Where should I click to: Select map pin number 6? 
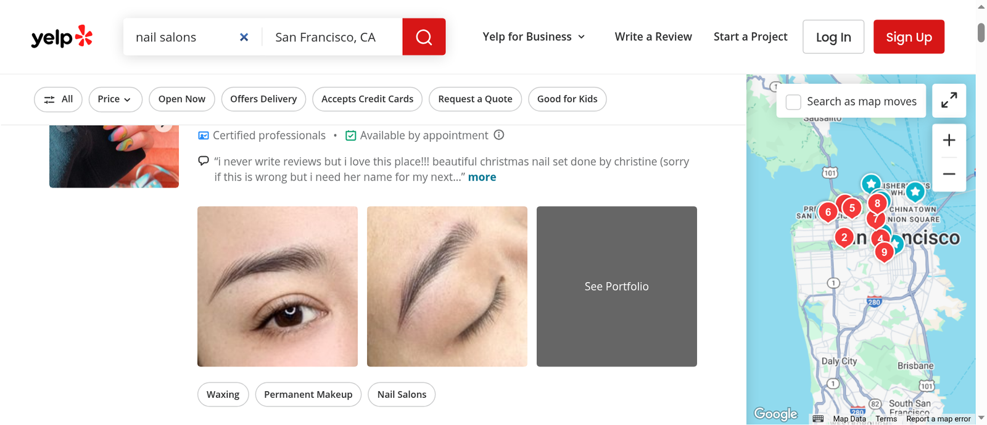coord(828,212)
